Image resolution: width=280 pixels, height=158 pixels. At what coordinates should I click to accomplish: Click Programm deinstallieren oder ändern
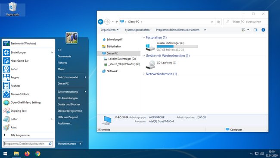point(177,30)
